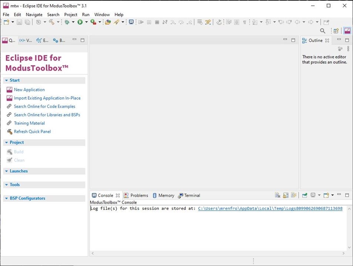Image resolution: width=353 pixels, height=266 pixels.
Task: Switch to the Variables tab in left panel
Action: (26, 41)
